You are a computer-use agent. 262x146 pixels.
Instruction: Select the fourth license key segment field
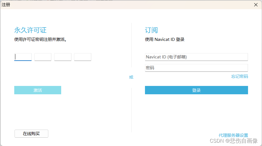[83, 57]
